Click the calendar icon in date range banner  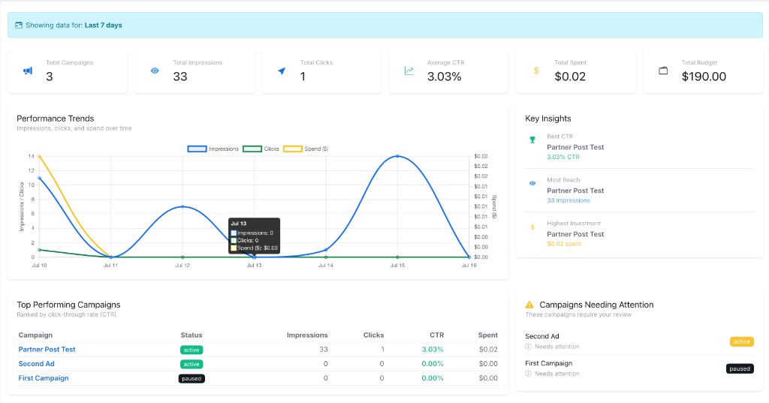click(19, 25)
